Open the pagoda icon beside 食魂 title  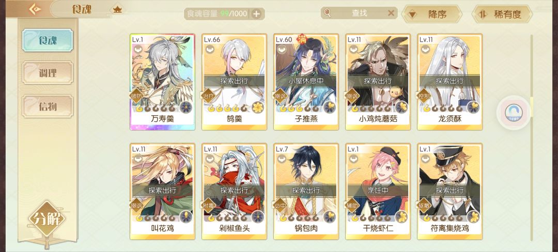(x=117, y=10)
